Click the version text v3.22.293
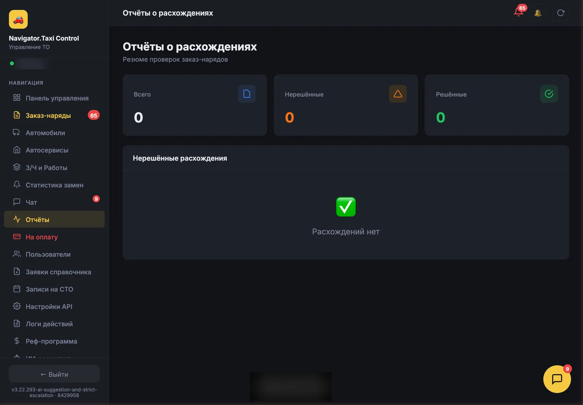This screenshot has height=405, width=583. [54, 392]
